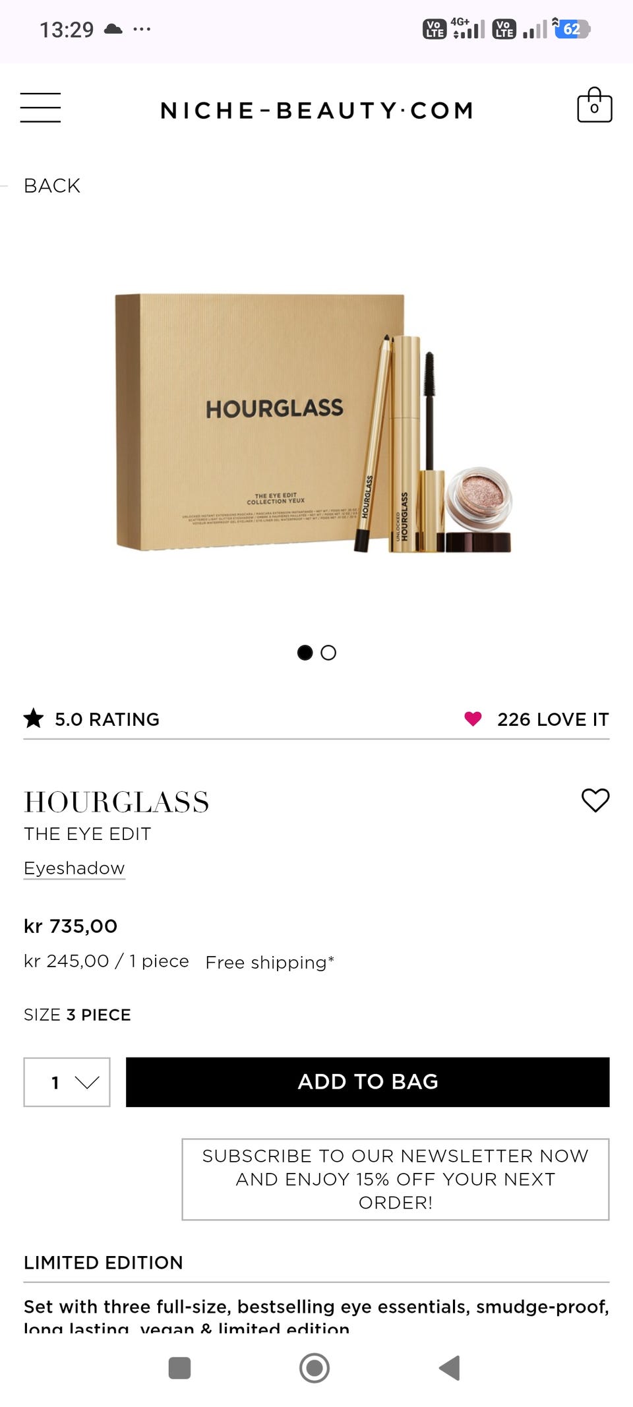
Task: Tap the pink love it heart
Action: tap(473, 719)
